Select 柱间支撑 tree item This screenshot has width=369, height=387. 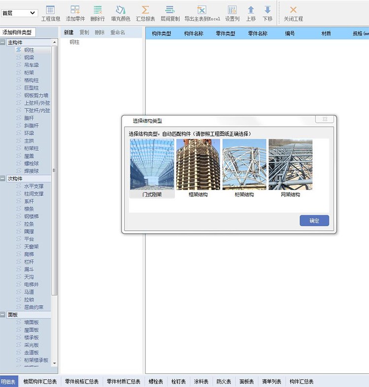tap(34, 194)
